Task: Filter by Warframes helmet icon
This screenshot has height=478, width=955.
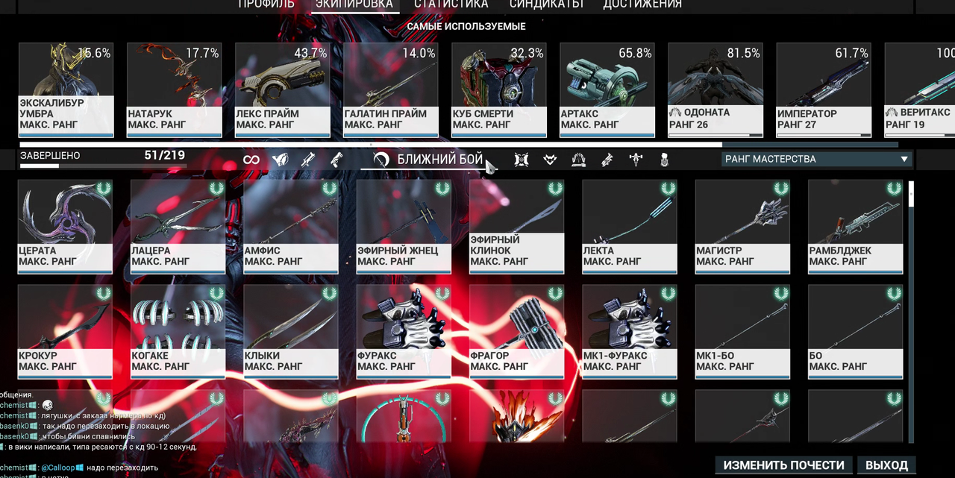Action: 280,160
